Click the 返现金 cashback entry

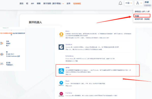pyautogui.click(x=142, y=11)
